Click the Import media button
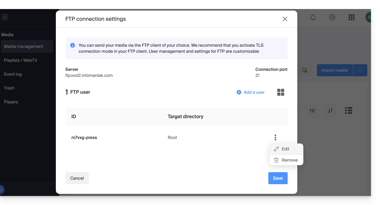The image size is (380, 205). point(334,70)
